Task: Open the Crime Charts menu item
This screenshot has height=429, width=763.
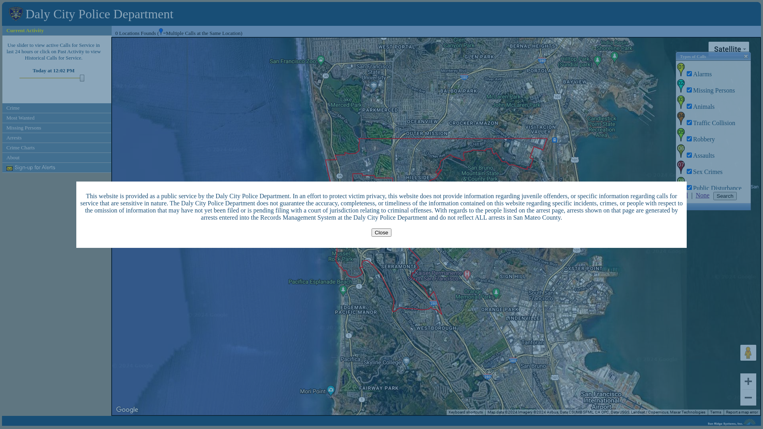Action: pyautogui.click(x=57, y=148)
